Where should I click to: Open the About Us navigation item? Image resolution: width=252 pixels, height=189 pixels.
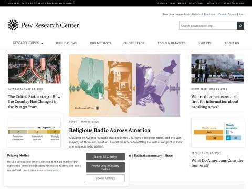[x=232, y=43]
